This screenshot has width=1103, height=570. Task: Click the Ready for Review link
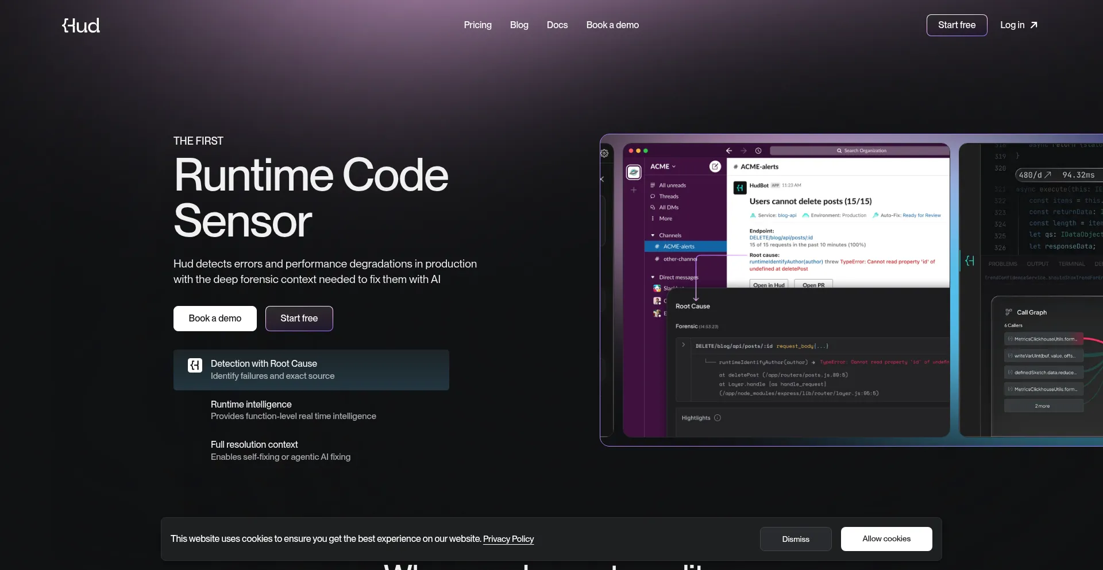[921, 216]
